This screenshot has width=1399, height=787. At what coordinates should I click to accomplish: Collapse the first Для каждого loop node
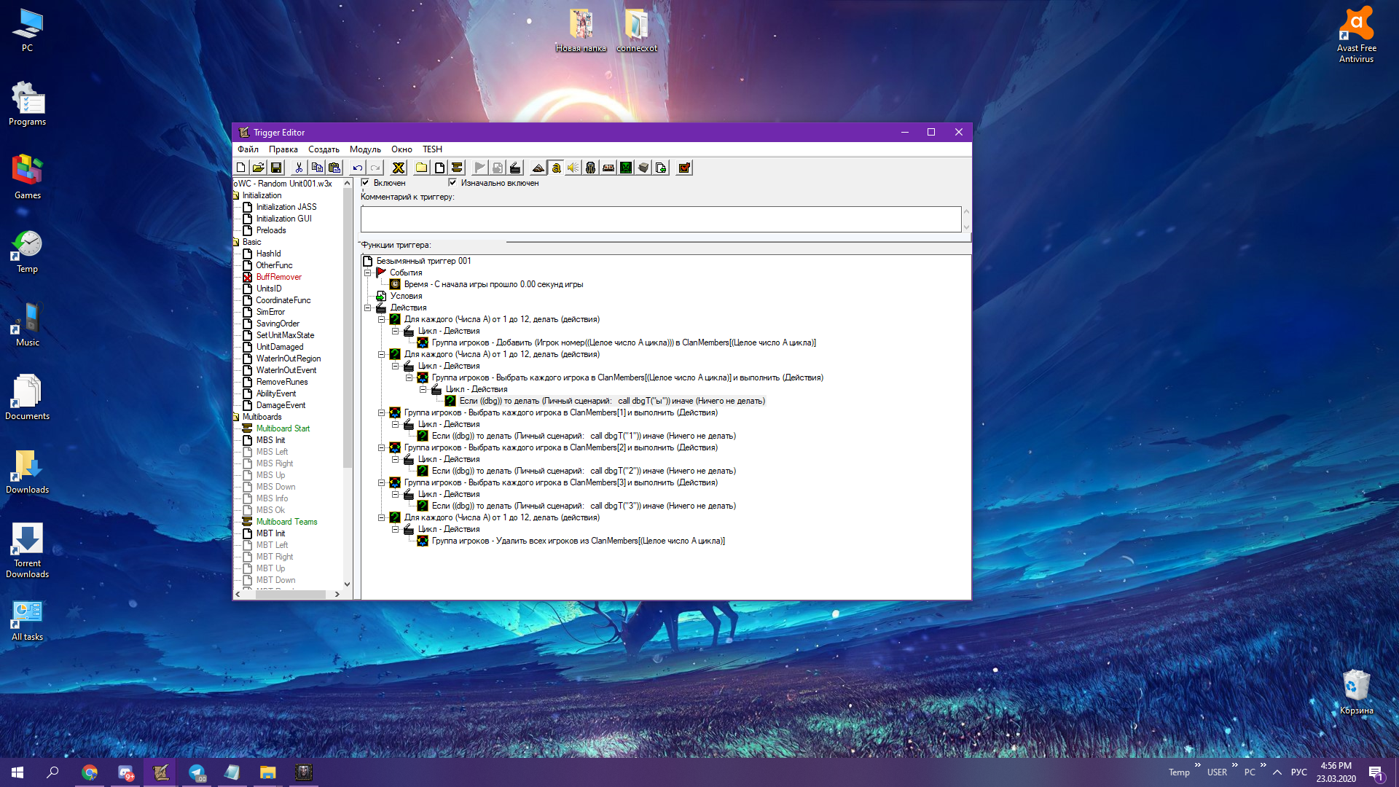(381, 319)
